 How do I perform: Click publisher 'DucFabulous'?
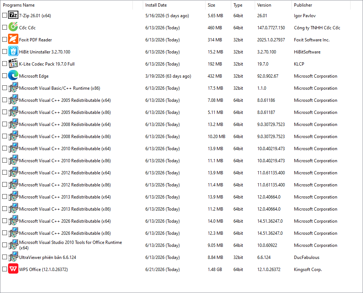coord(306,257)
